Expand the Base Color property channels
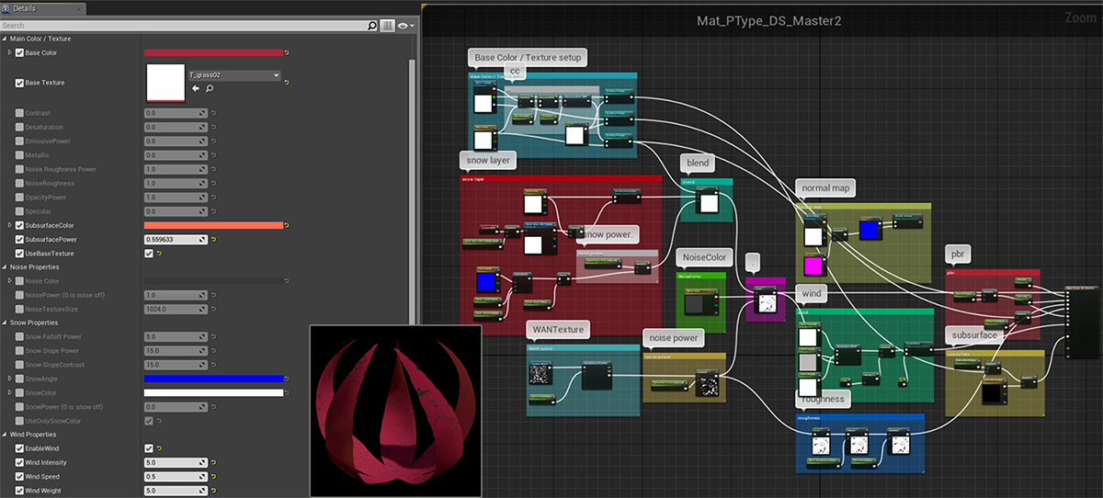Screen dimensions: 1103x498 click(9, 53)
